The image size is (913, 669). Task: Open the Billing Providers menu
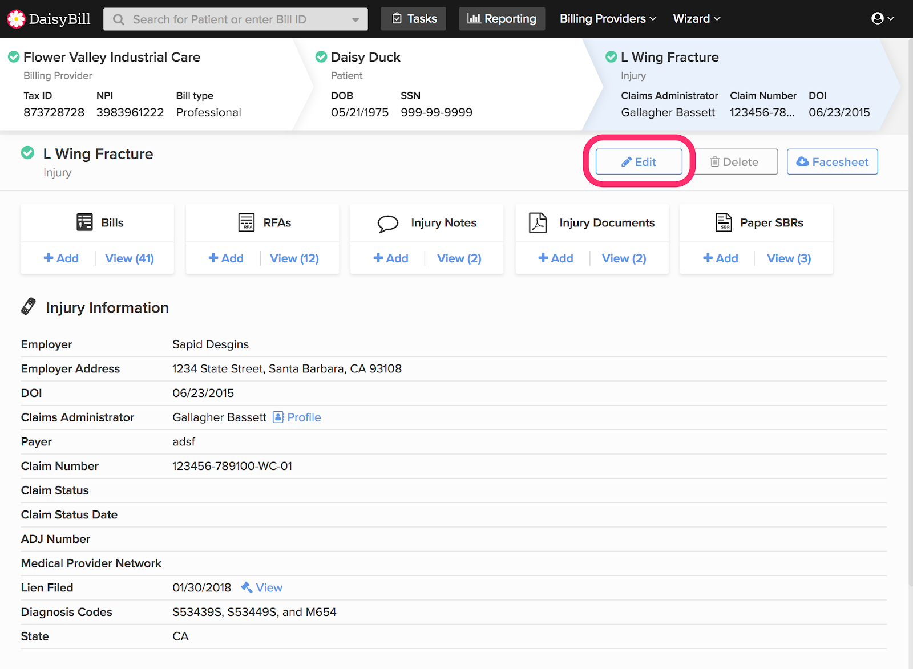tap(608, 19)
